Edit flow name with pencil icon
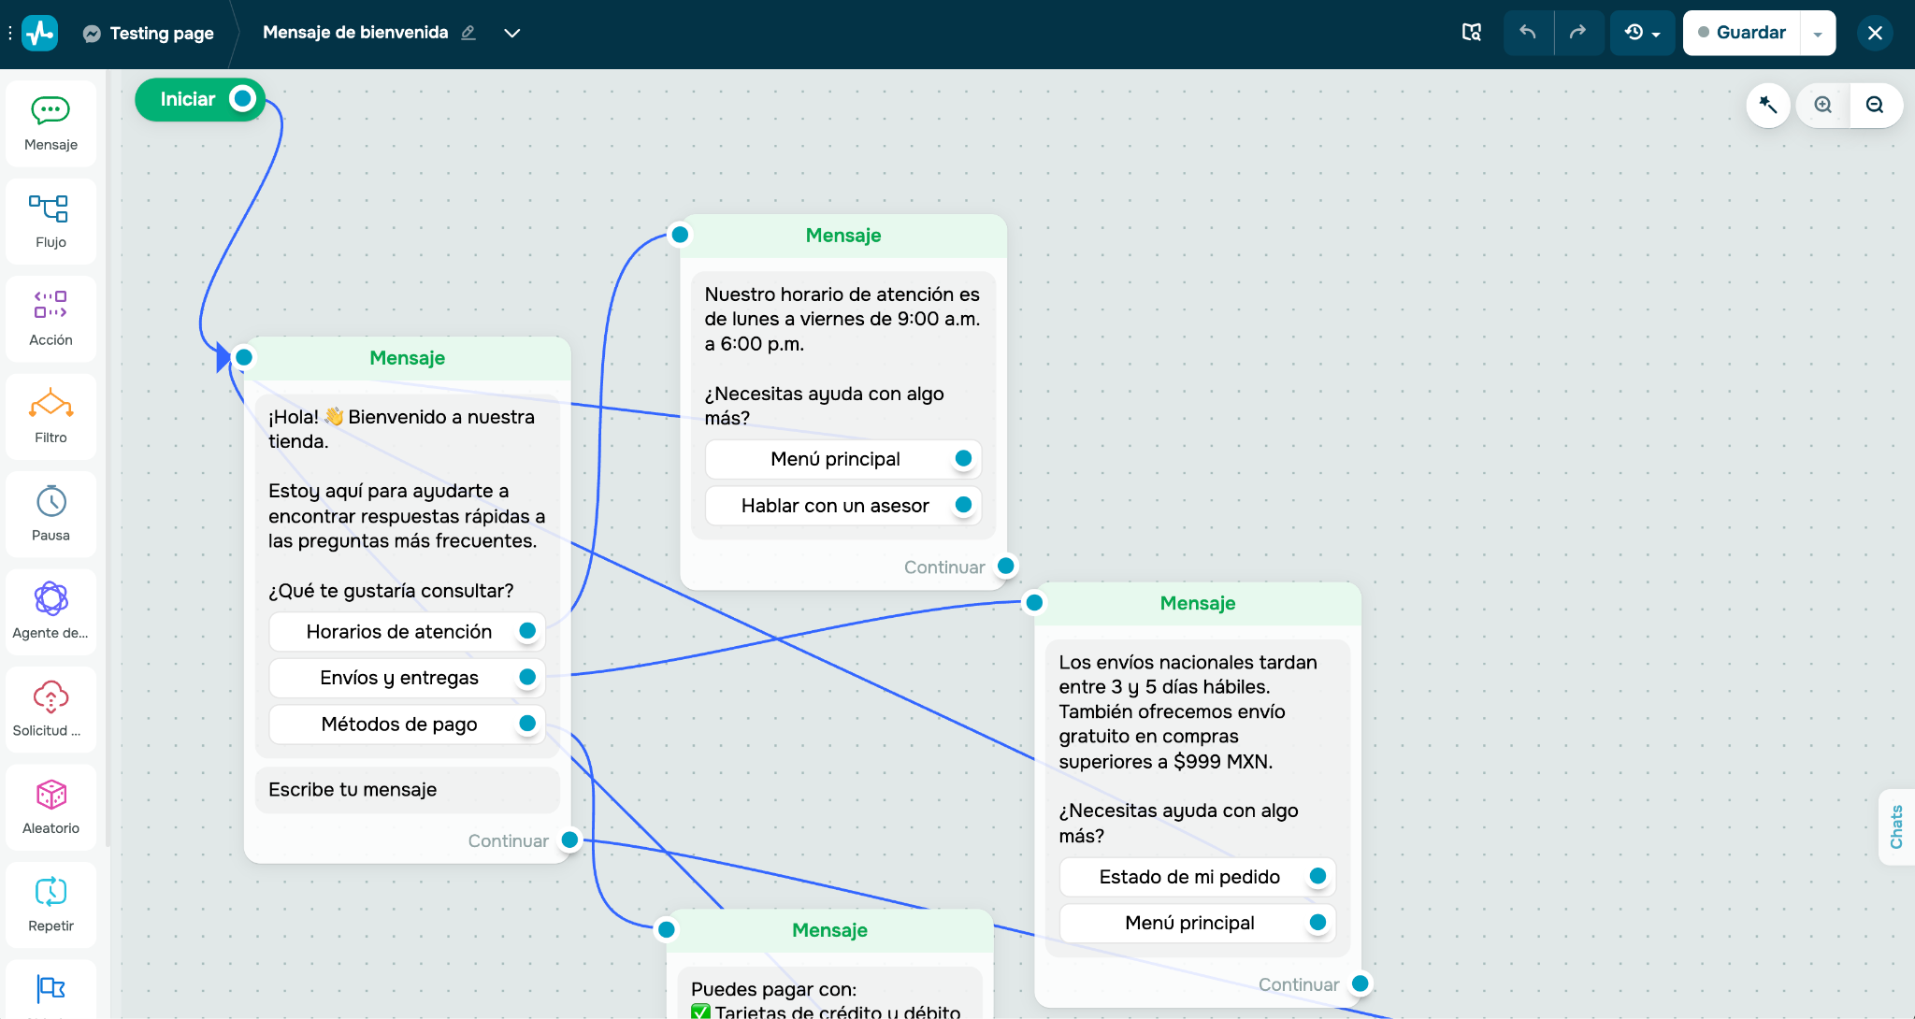The width and height of the screenshot is (1915, 1019). pyautogui.click(x=468, y=33)
